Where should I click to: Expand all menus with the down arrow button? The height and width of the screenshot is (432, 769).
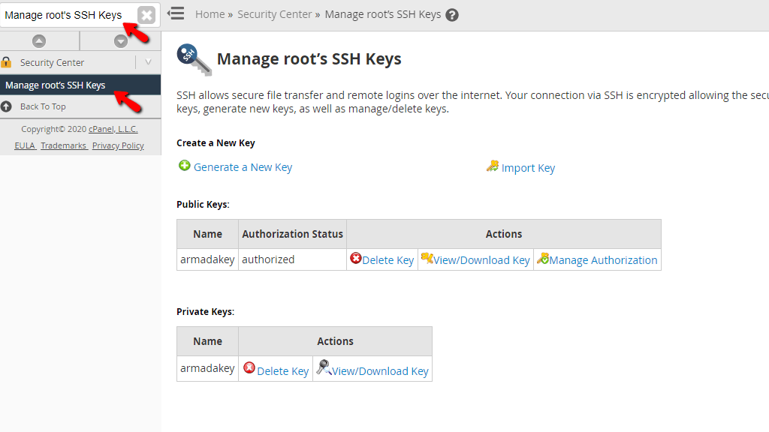click(120, 41)
